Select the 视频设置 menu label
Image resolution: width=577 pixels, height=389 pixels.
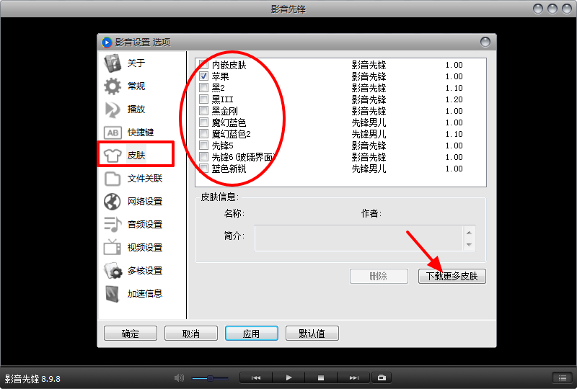(145, 247)
